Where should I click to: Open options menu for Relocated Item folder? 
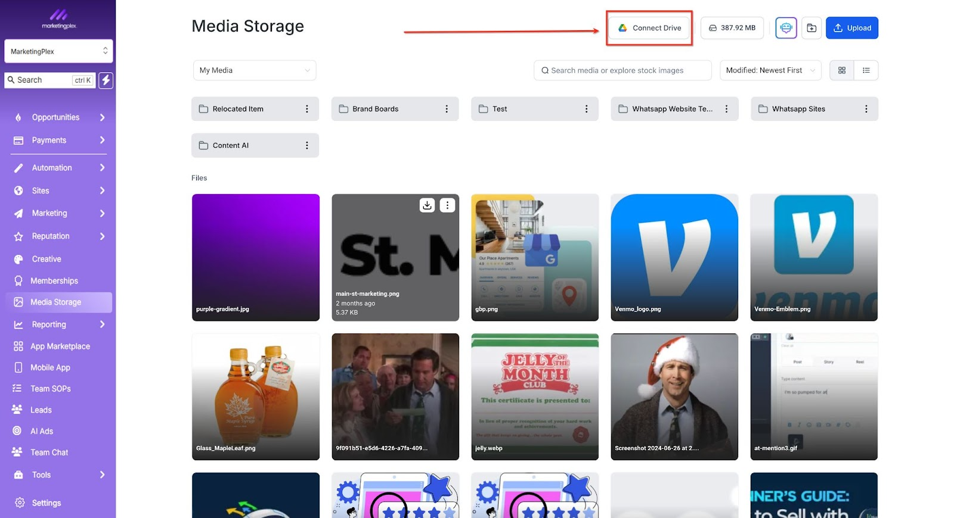tap(307, 109)
